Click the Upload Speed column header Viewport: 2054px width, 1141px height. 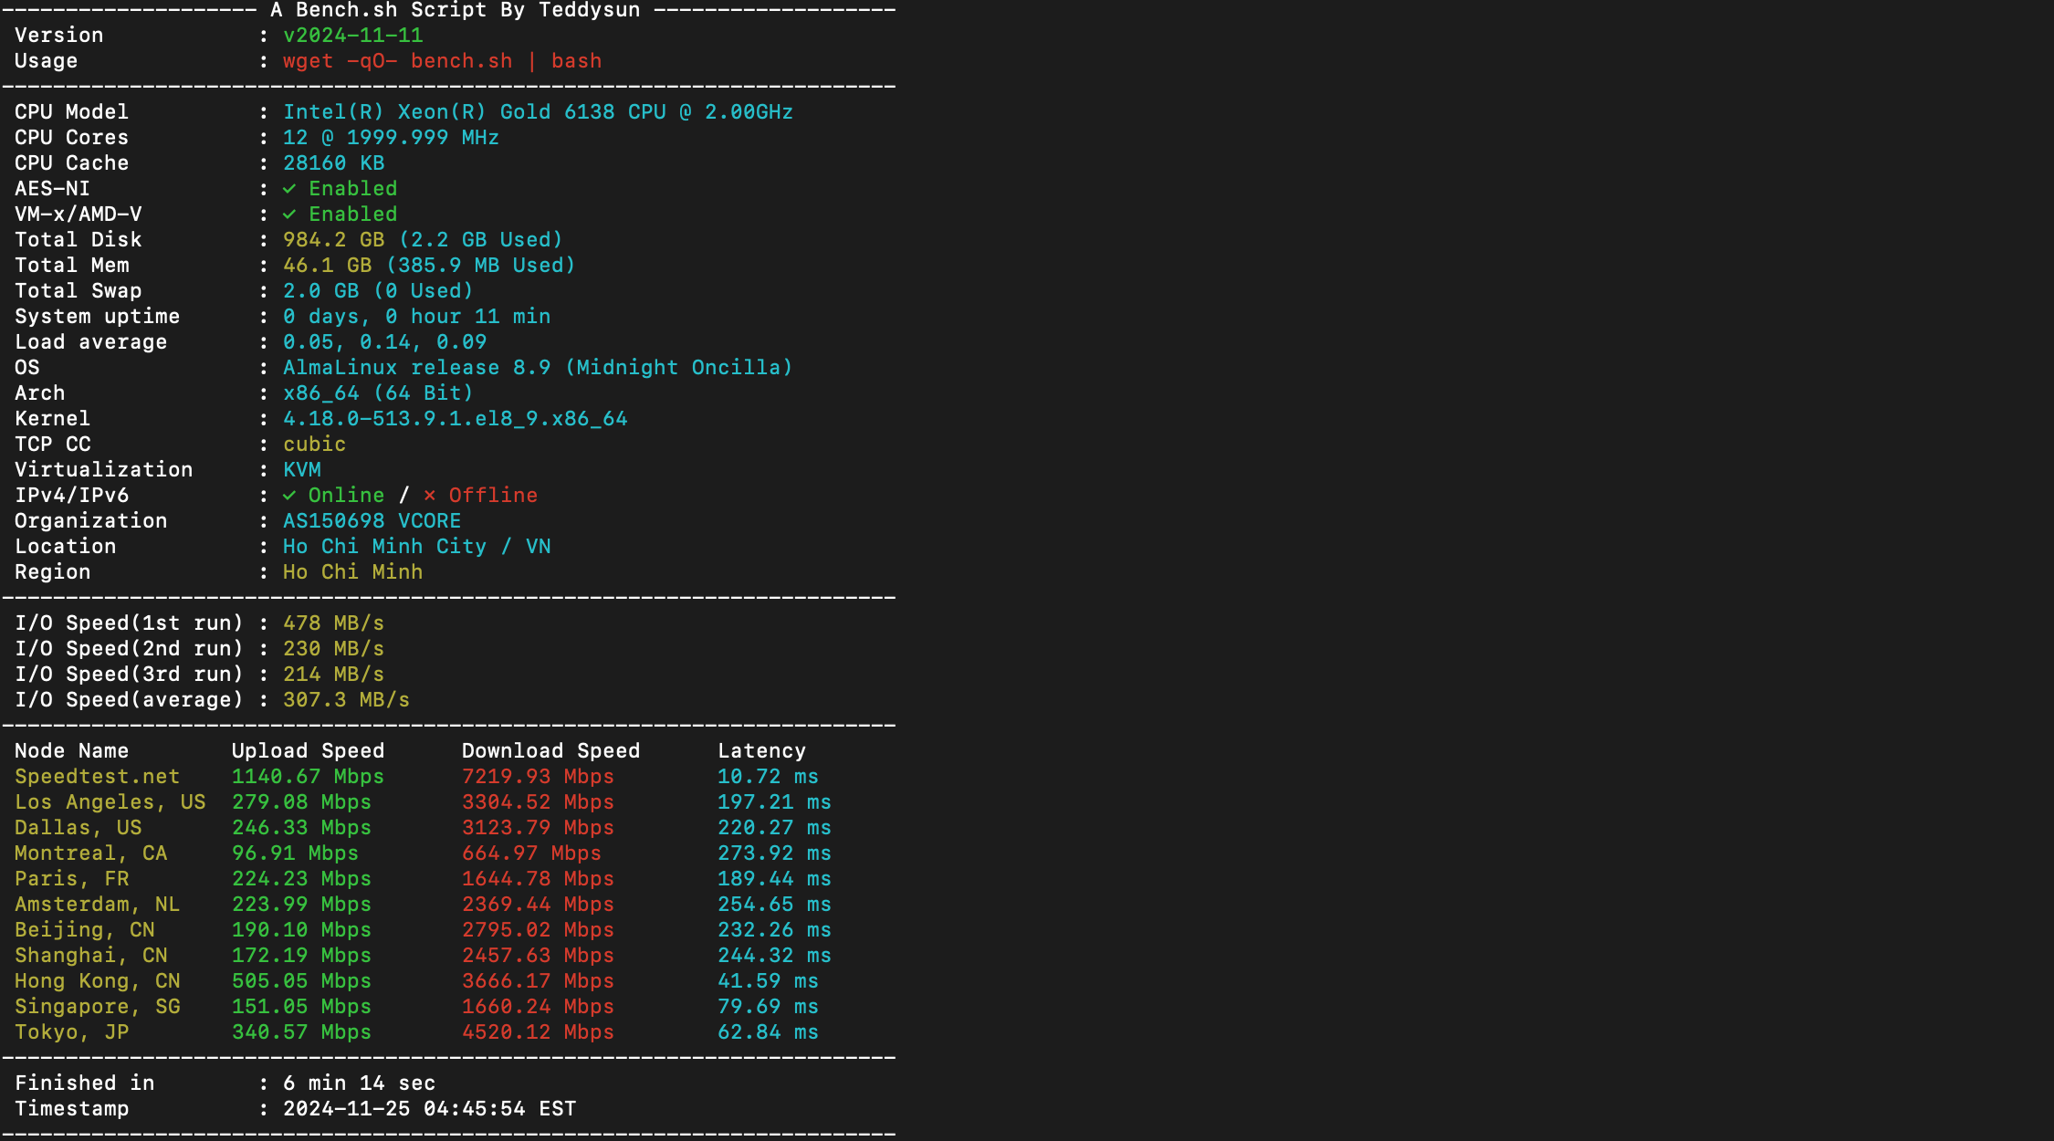point(308,750)
